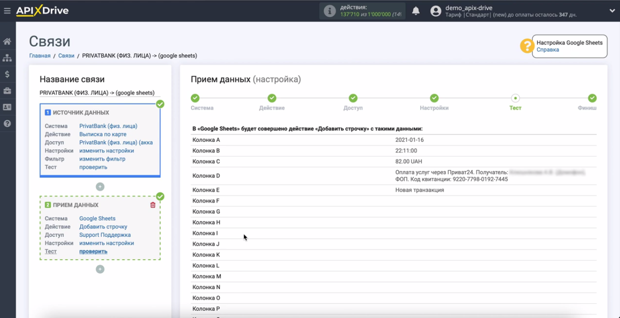Open ID card sidebar icon

7,107
